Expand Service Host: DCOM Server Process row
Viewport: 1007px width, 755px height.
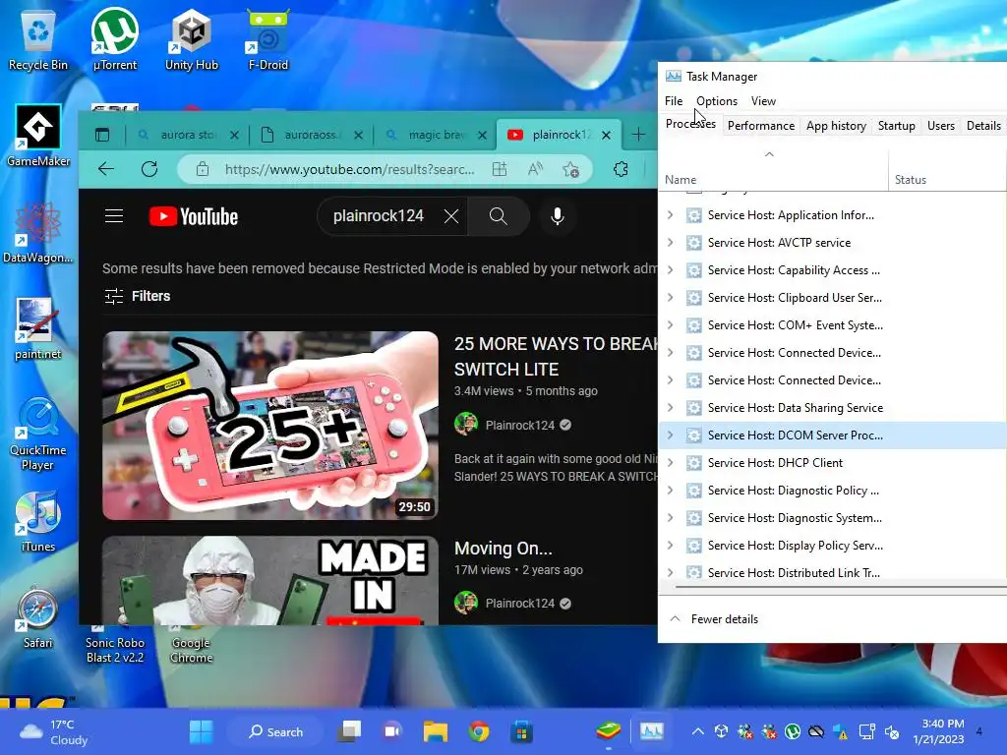(670, 436)
